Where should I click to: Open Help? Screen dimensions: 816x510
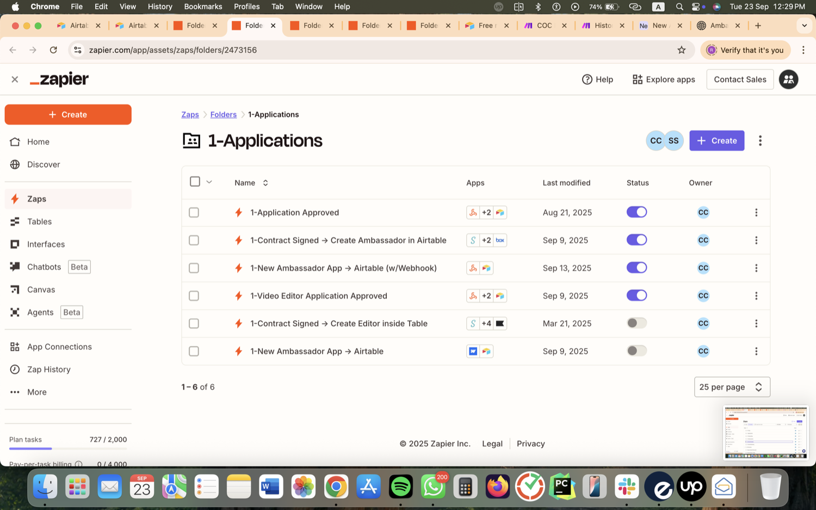click(597, 79)
